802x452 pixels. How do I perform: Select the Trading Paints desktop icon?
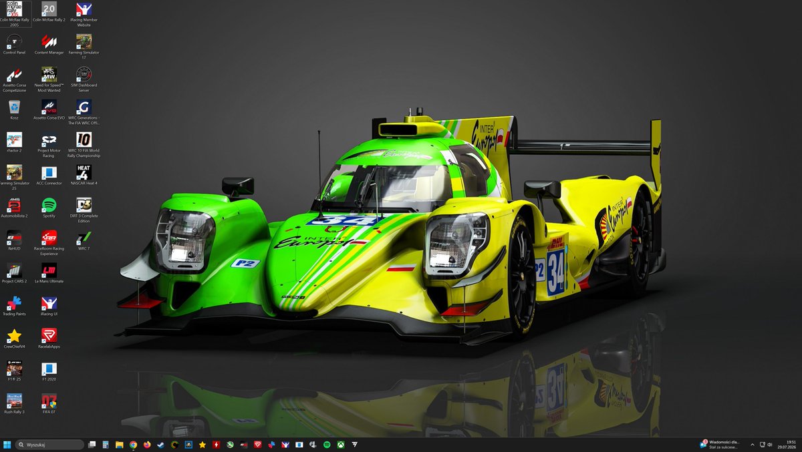14,306
